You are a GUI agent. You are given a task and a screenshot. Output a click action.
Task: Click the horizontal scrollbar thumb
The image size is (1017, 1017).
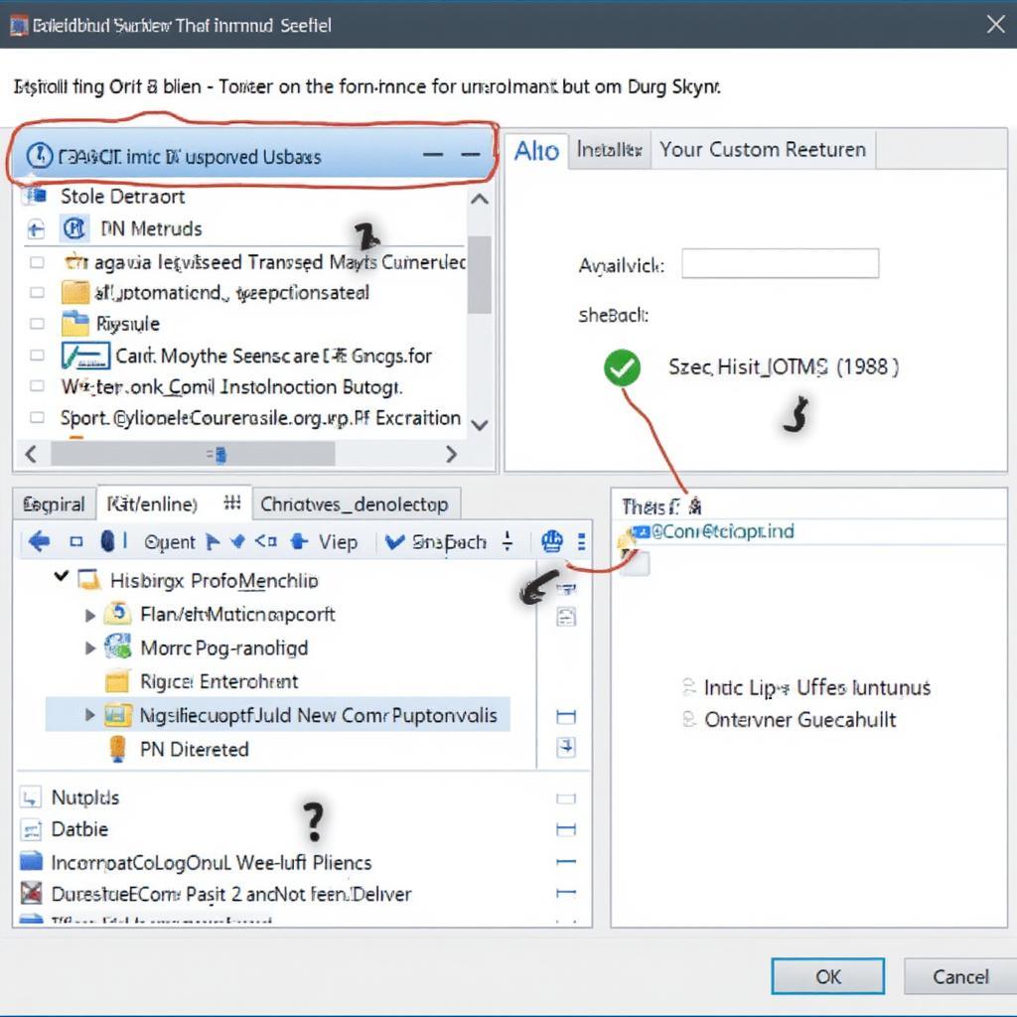pyautogui.click(x=193, y=454)
